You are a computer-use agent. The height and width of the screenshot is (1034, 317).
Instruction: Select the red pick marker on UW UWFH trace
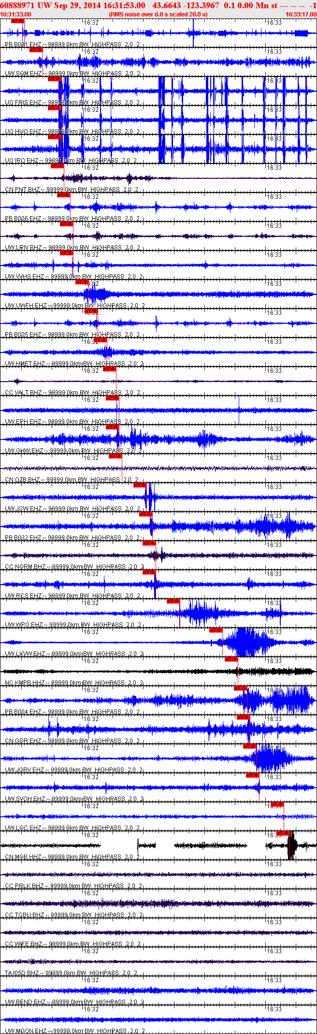pos(82,282)
